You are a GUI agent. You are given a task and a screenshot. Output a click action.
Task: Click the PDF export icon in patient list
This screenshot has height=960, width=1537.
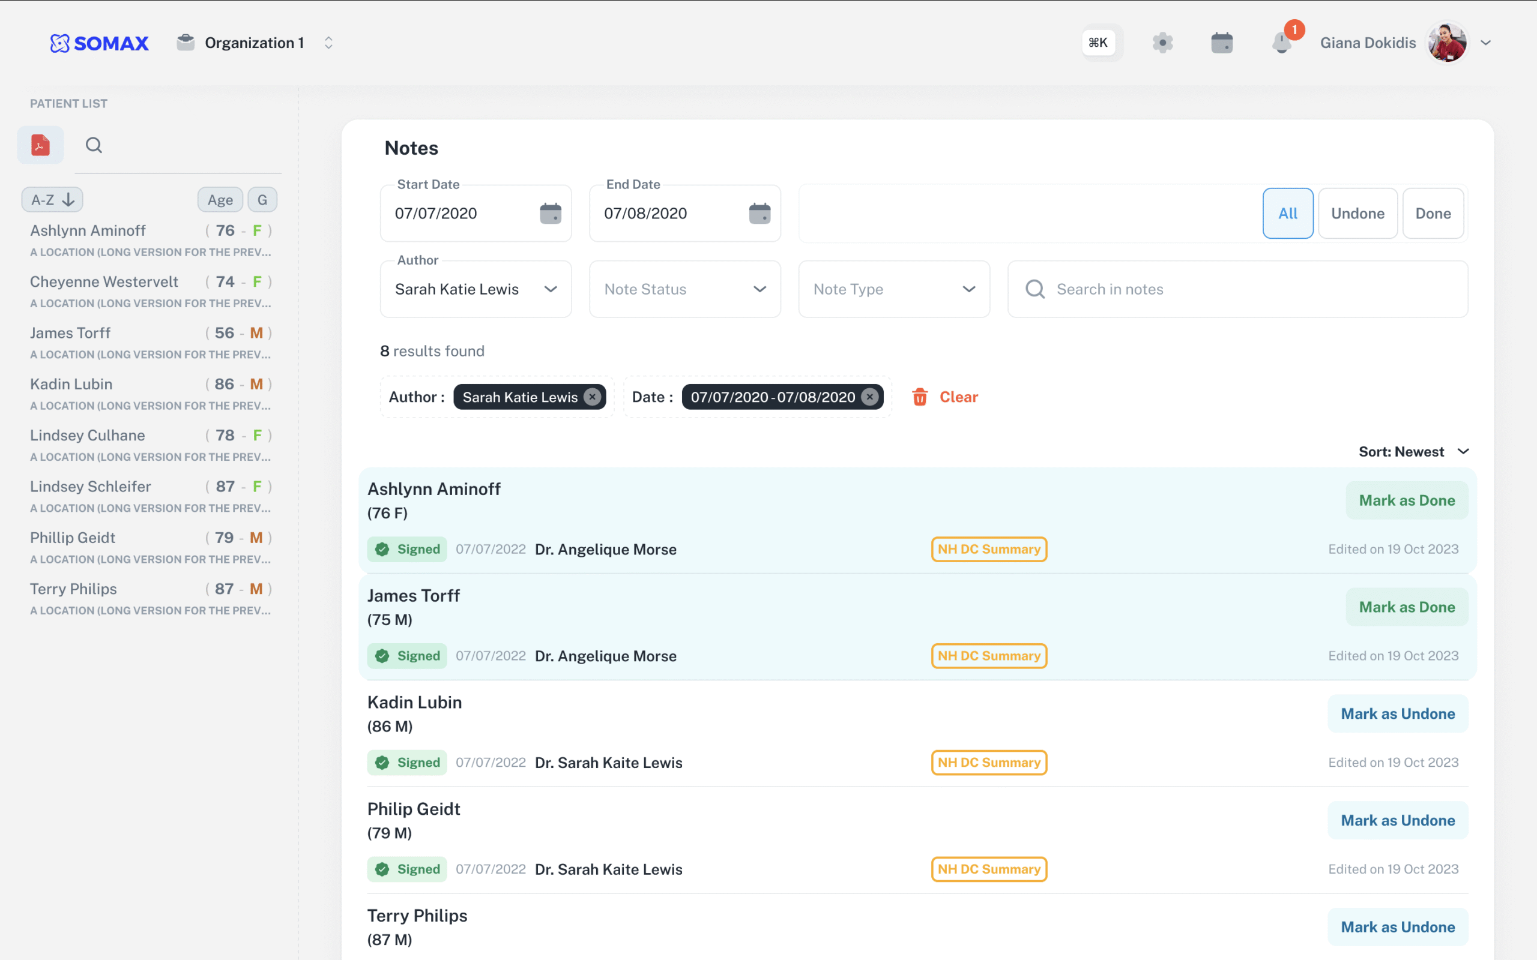tap(40, 145)
